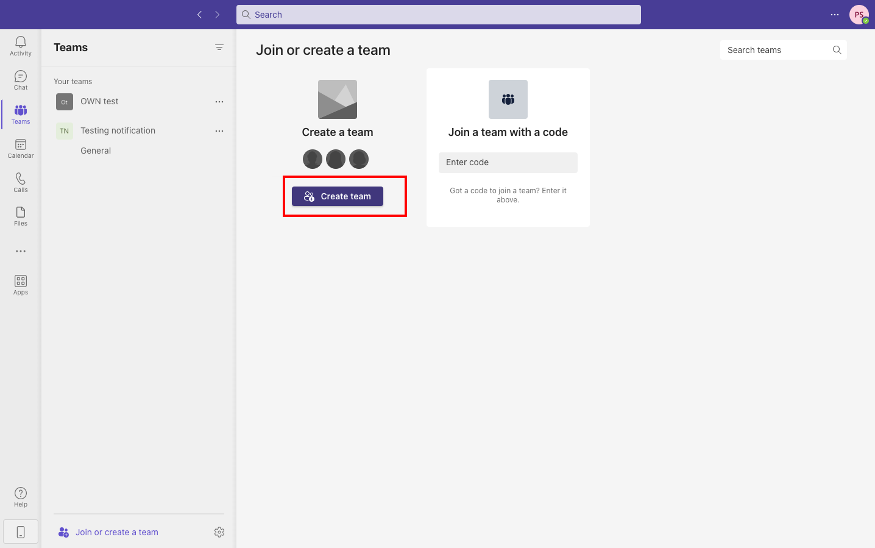
Task: Click the mobile app download icon
Action: tap(21, 532)
